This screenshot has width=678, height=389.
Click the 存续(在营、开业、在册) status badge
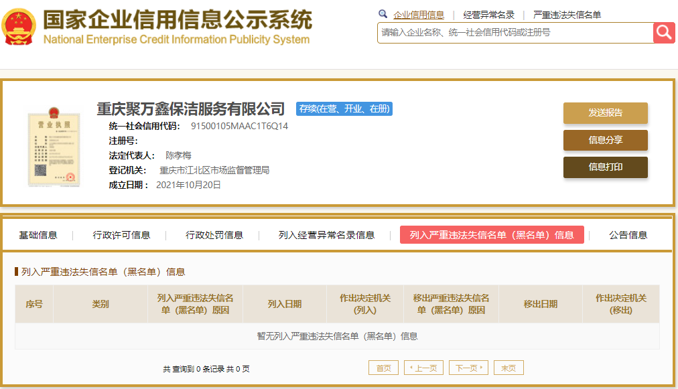point(344,109)
